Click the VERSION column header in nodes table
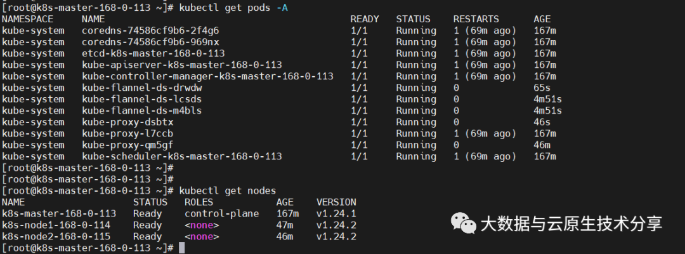Viewport: 685px width, 254px height. [336, 202]
